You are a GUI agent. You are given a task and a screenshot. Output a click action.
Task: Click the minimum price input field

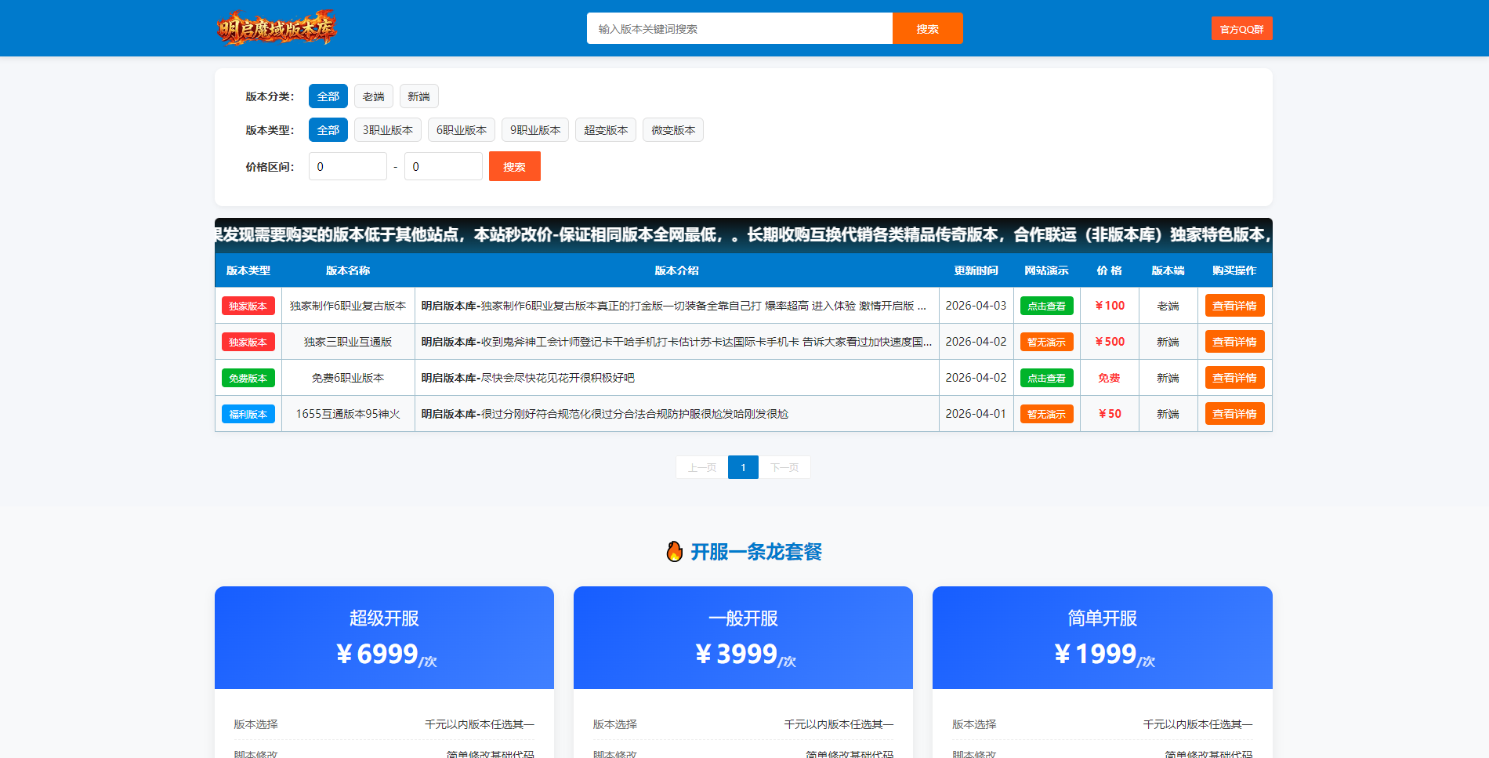[x=347, y=166]
